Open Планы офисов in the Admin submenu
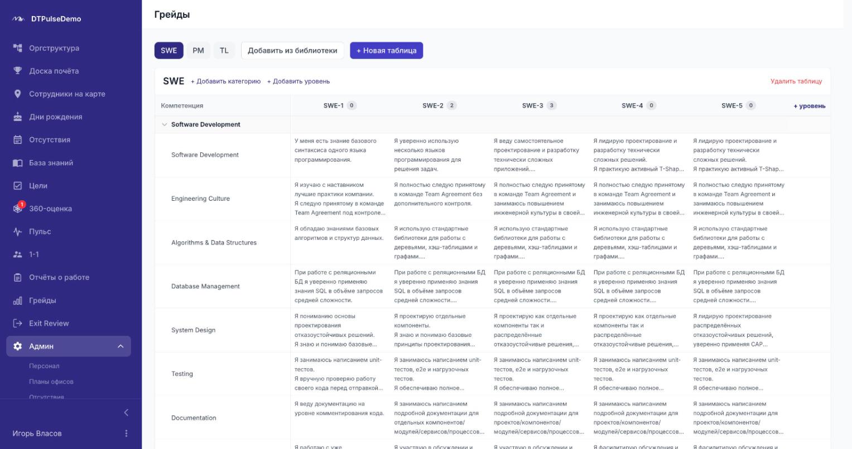 click(x=51, y=382)
